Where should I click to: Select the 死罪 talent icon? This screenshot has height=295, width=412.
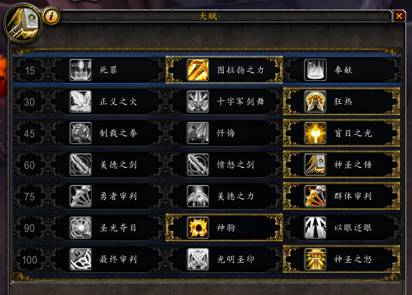click(81, 70)
